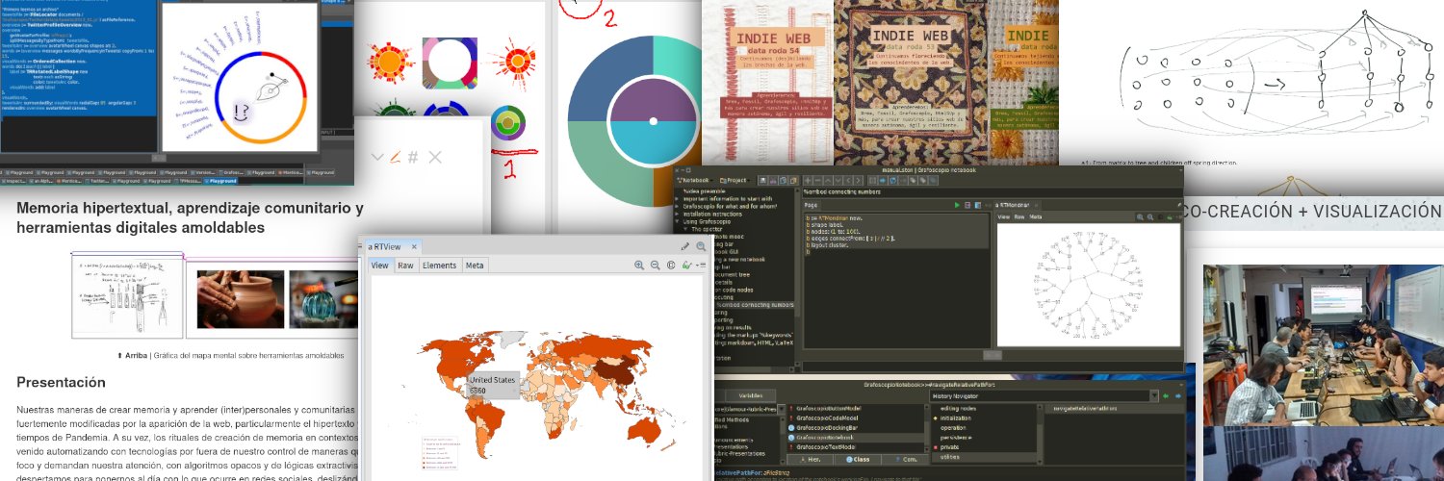1444x481 pixels.
Task: Move node up with the up-arrow icon
Action: tap(828, 180)
